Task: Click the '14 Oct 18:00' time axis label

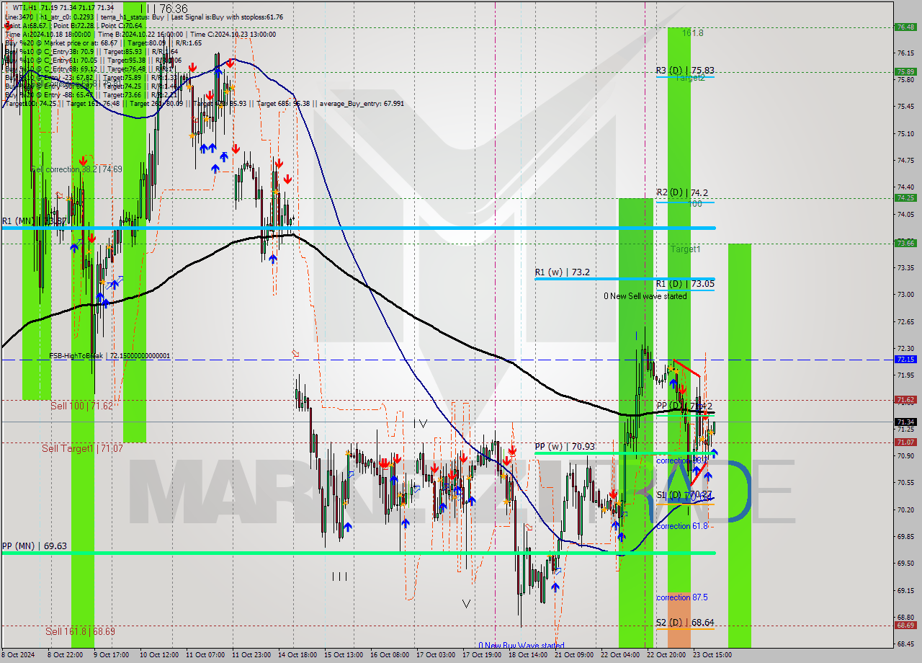Action: click(297, 655)
